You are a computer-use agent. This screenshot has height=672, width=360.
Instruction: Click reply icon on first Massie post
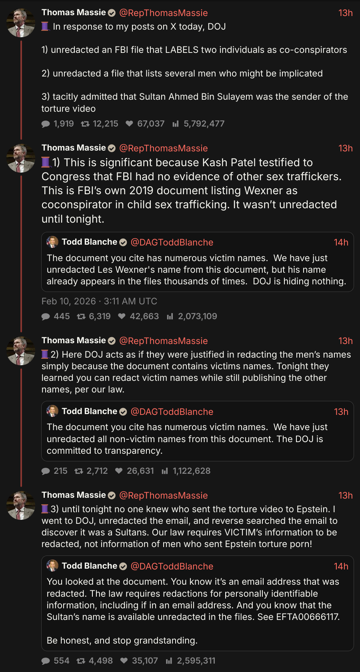(x=46, y=124)
